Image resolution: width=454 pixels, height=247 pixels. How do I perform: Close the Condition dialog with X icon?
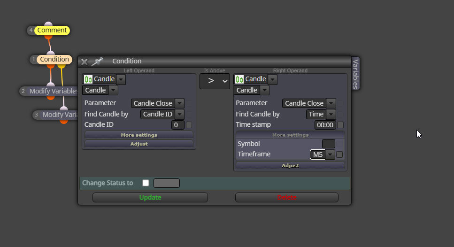(84, 62)
